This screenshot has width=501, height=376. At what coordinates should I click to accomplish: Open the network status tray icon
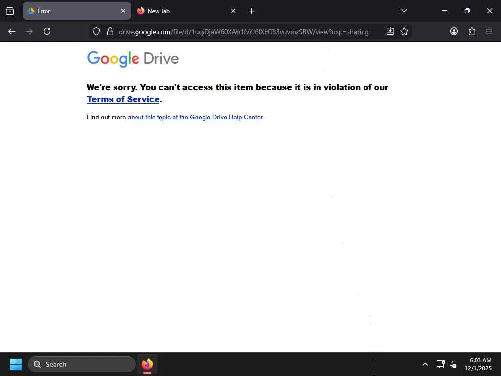(x=441, y=364)
